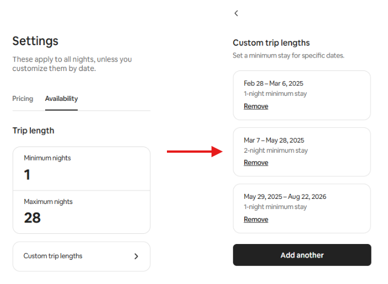The image size is (388, 284).
Task: Click the Maximum nights label
Action: click(48, 202)
